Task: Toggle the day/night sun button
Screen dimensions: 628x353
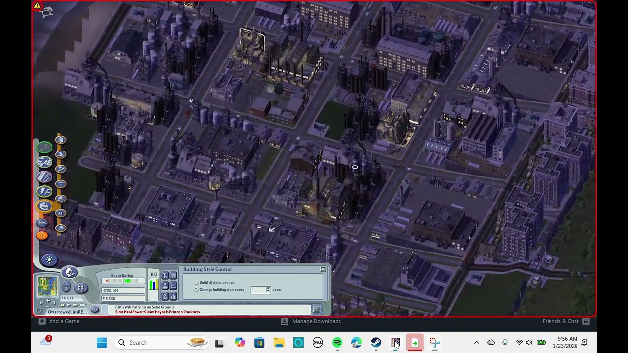Action: 49,260
